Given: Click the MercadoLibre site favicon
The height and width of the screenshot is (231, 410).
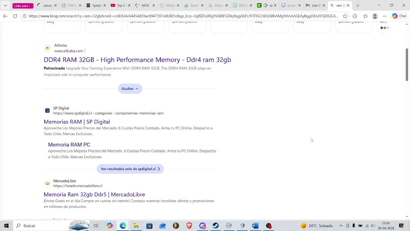Looking at the screenshot, I should (x=47, y=184).
